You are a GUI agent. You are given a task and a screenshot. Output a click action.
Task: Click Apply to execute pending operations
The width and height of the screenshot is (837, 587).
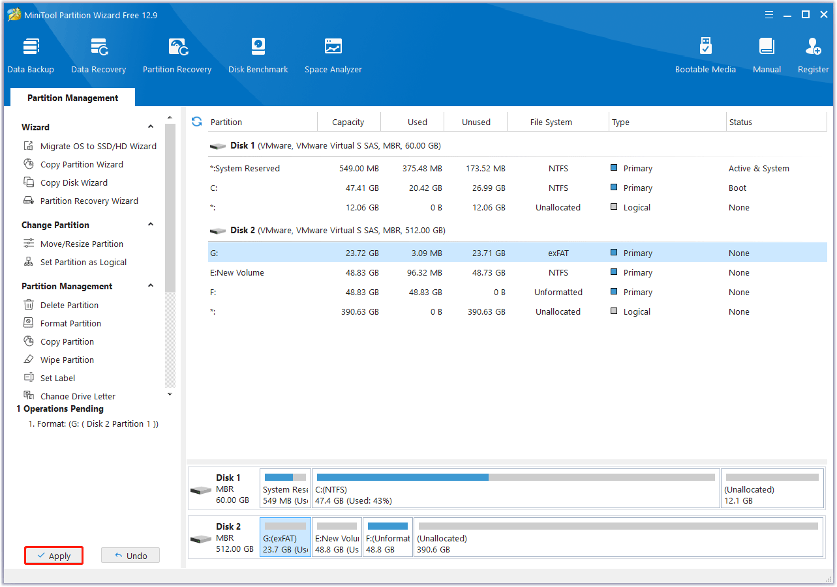[x=54, y=556]
